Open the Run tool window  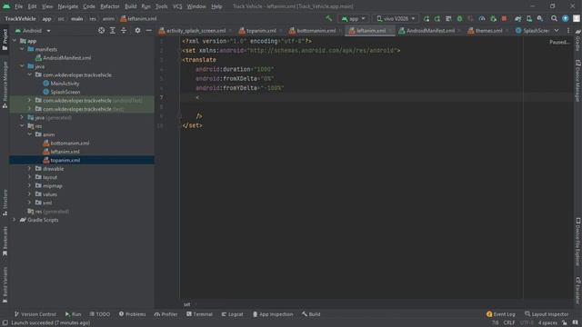point(73,314)
